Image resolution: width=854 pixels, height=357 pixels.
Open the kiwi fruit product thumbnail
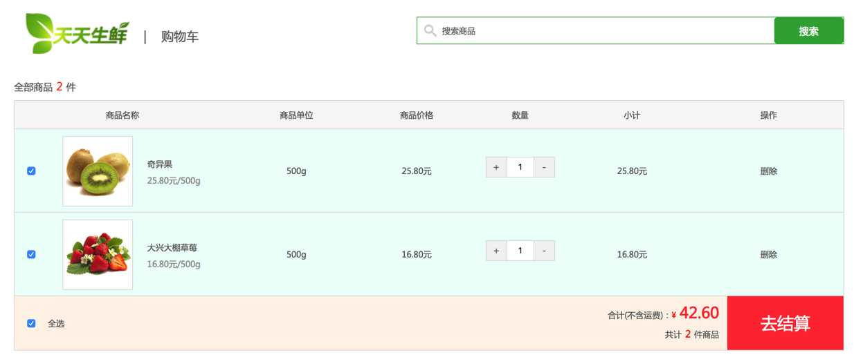[98, 171]
